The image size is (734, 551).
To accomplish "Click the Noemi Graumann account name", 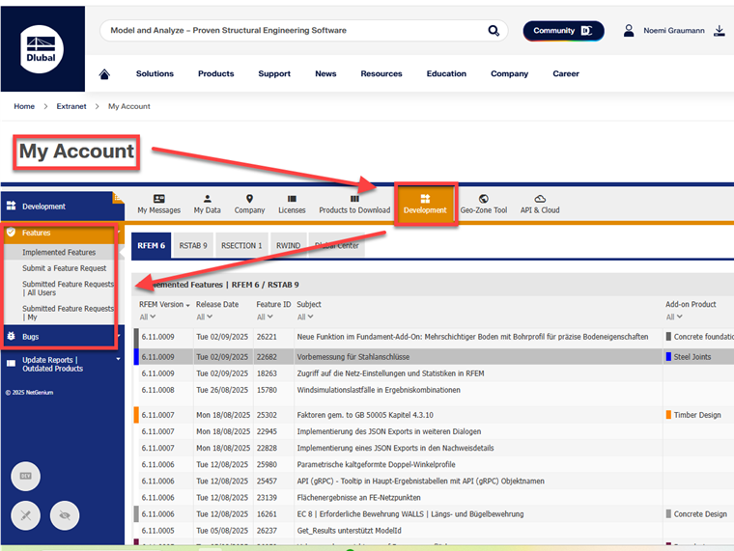I will (673, 31).
